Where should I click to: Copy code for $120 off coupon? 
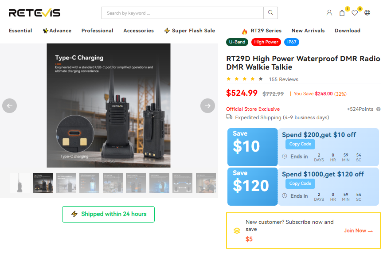click(x=300, y=184)
